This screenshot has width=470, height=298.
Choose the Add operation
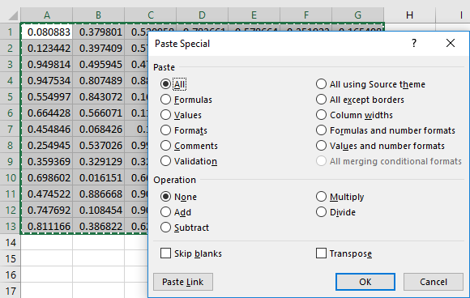(166, 212)
